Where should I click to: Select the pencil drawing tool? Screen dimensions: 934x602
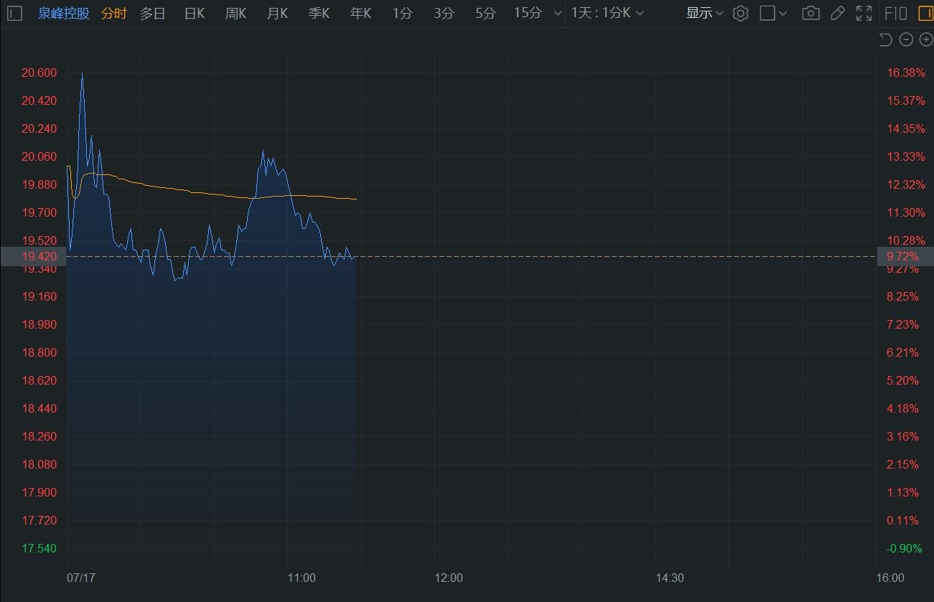[x=837, y=13]
